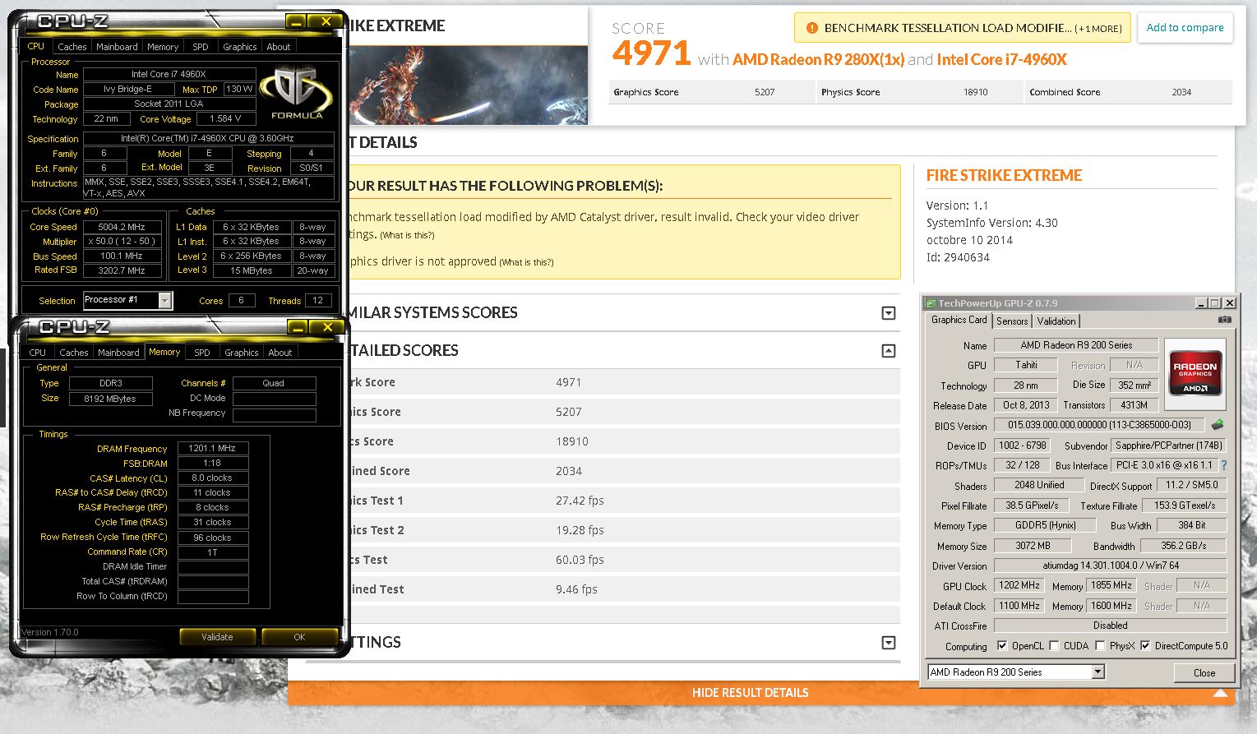
Task: Expand the Similar Systems Scores section
Action: 888,313
